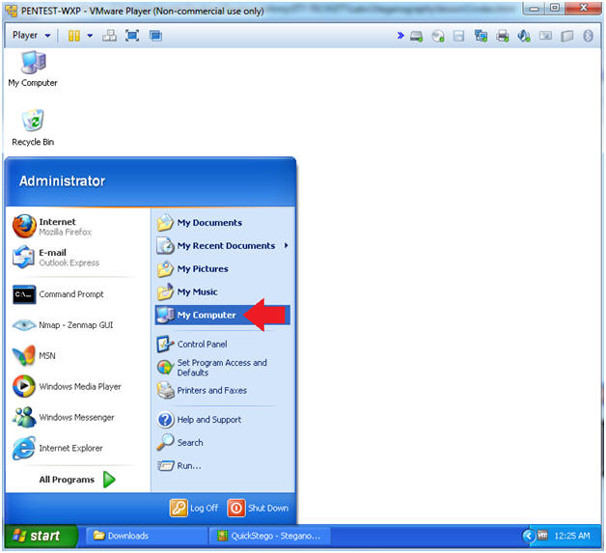The height and width of the screenshot is (553, 606).
Task: Click the Unity mode toolbar icon
Action: tap(155, 36)
